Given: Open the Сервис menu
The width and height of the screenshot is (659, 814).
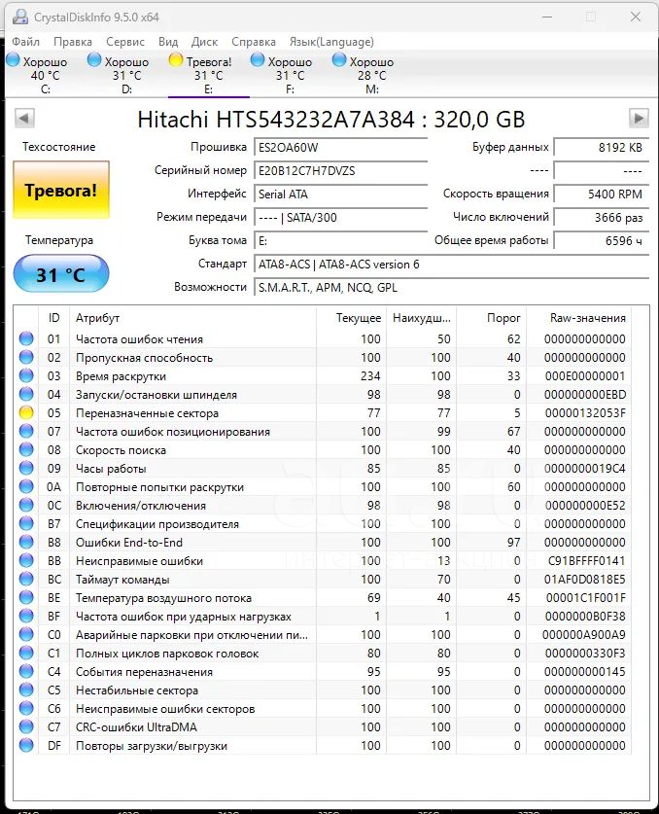Looking at the screenshot, I should point(124,42).
